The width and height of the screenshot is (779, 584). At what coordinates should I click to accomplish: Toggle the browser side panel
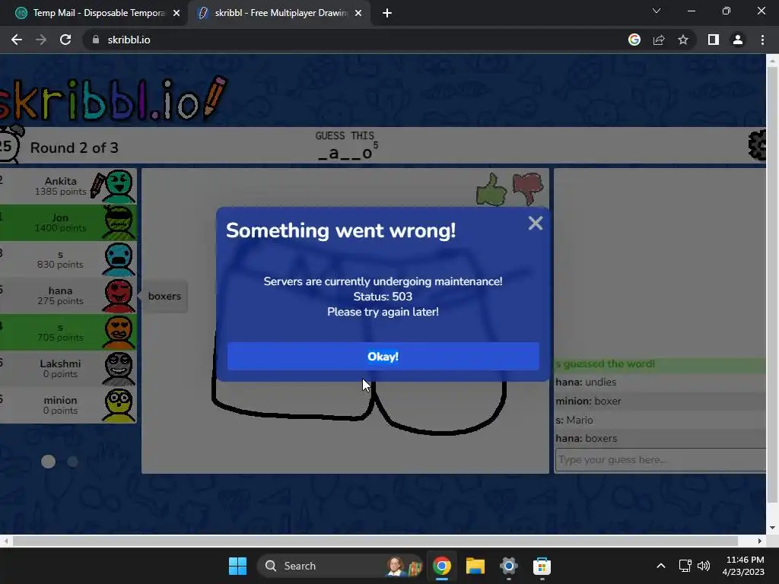pos(714,40)
